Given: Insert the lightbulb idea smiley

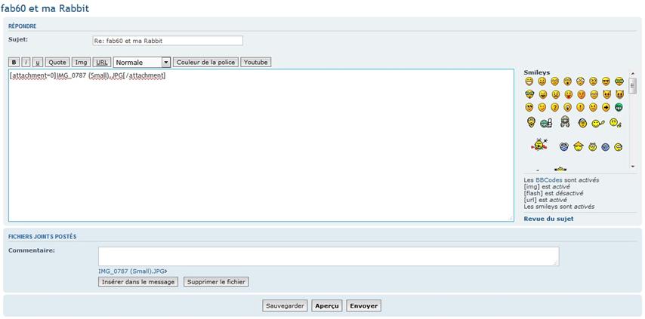Looking at the screenshot, I should (x=568, y=108).
